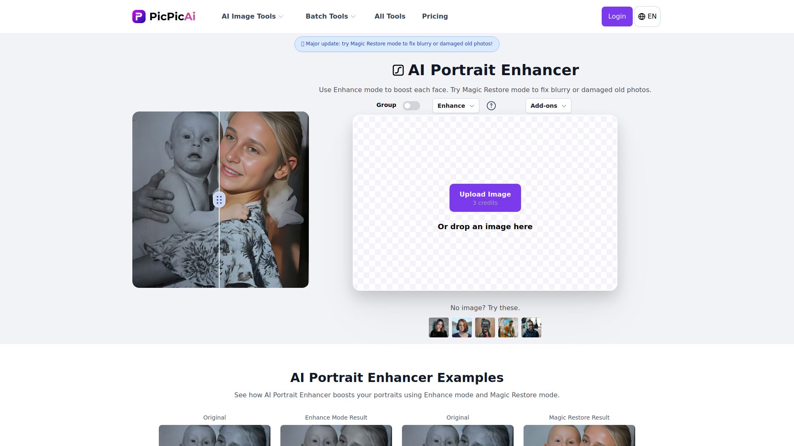Open the Pricing page

[x=435, y=17]
